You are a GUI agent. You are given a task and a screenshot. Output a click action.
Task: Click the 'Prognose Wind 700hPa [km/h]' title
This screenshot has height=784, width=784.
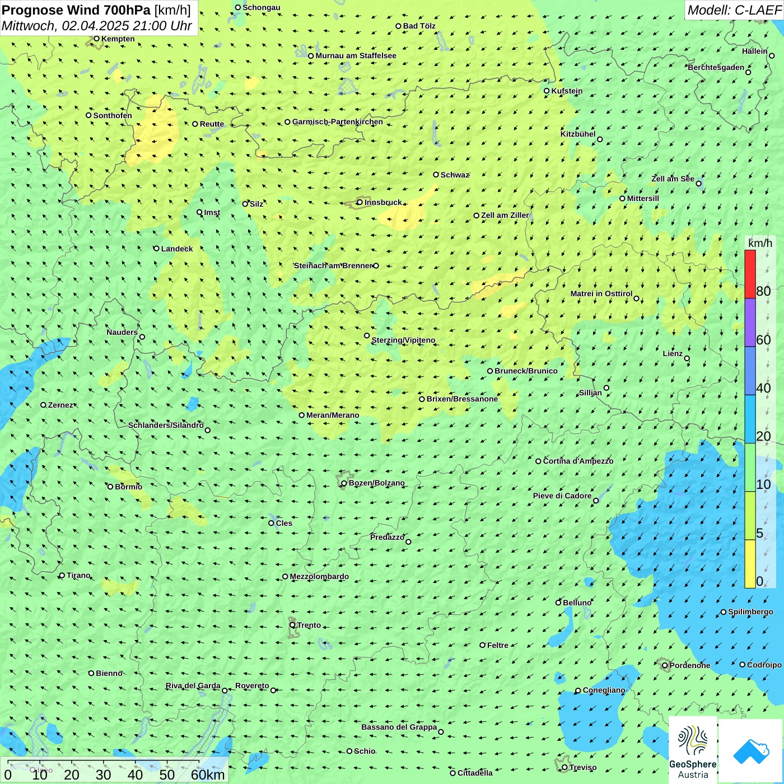(96, 10)
